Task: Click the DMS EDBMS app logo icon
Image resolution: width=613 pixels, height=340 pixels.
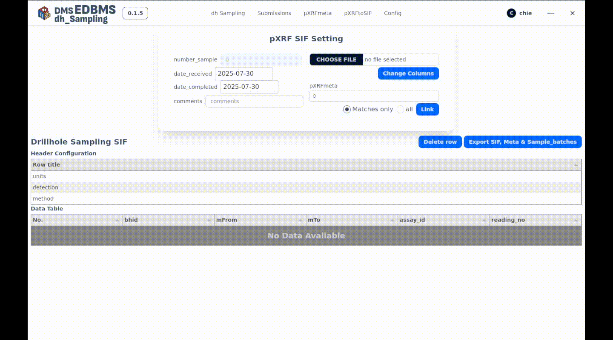Action: pos(44,13)
